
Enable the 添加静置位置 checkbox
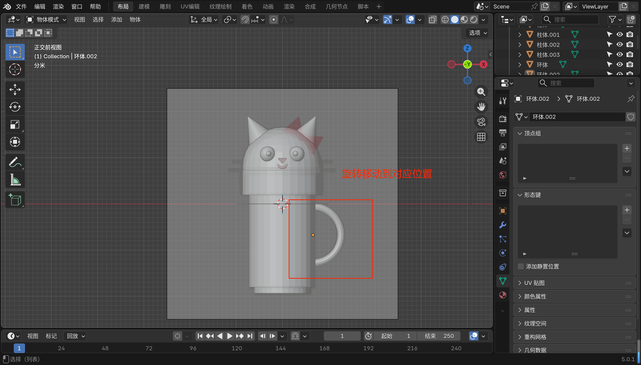521,266
